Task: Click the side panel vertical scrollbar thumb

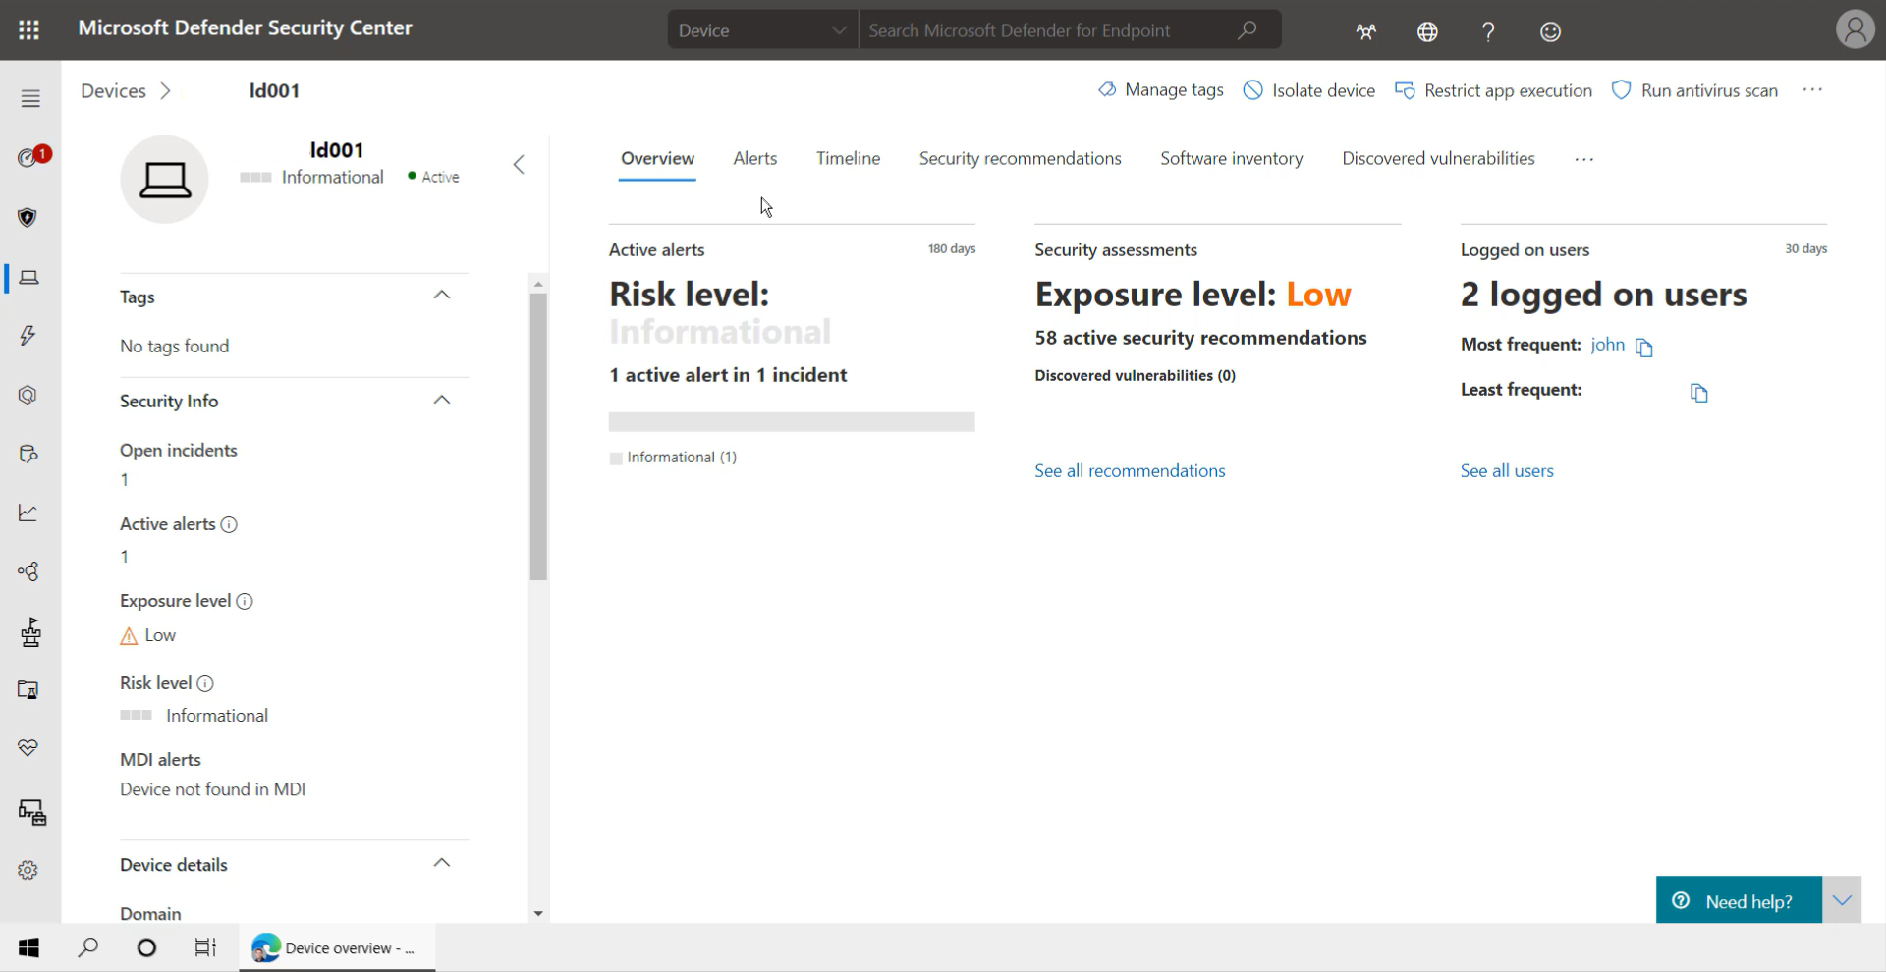Action: click(538, 436)
